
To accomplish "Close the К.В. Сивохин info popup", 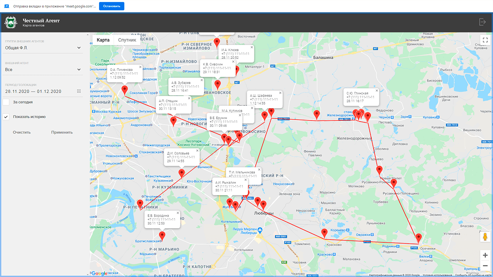I will (233, 62).
